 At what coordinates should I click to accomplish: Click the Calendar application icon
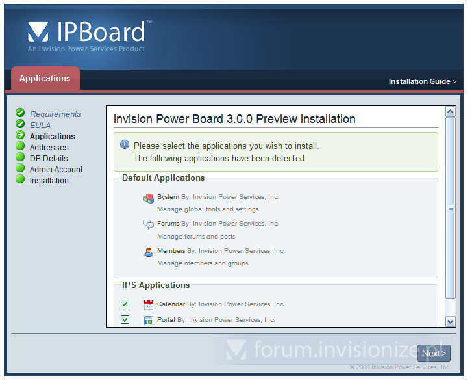tap(149, 304)
